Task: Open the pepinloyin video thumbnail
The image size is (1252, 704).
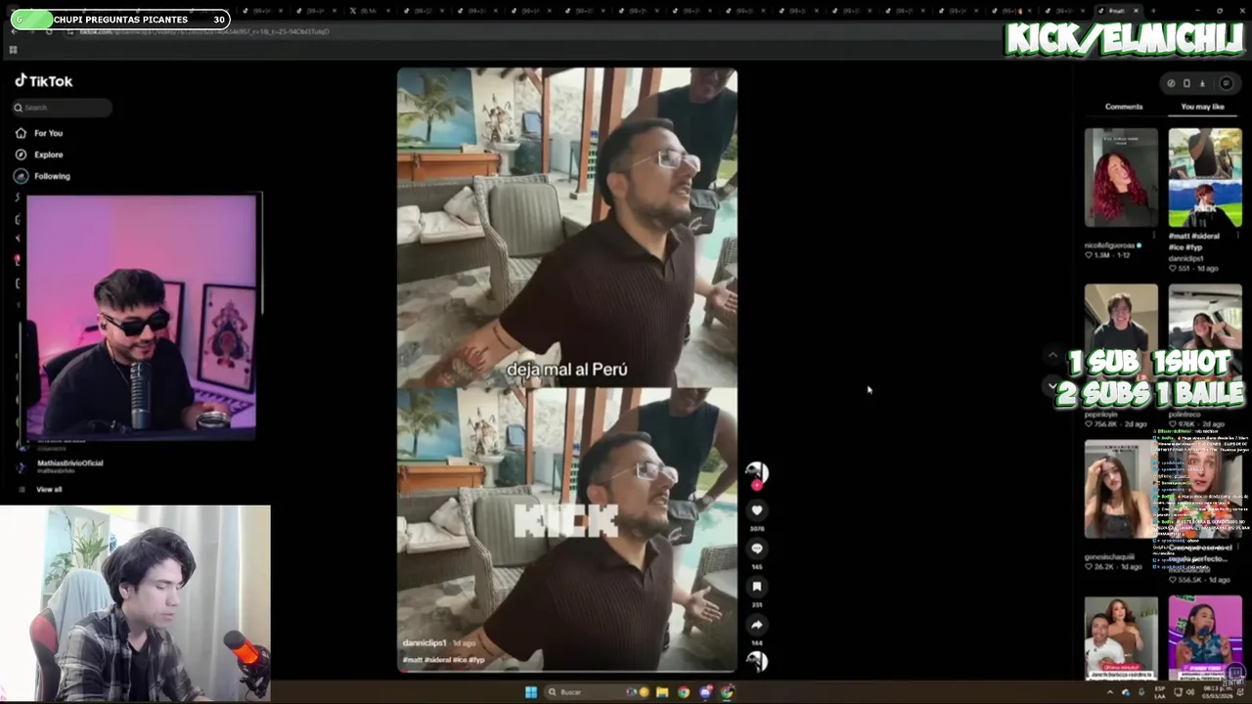Action: pyautogui.click(x=1121, y=332)
